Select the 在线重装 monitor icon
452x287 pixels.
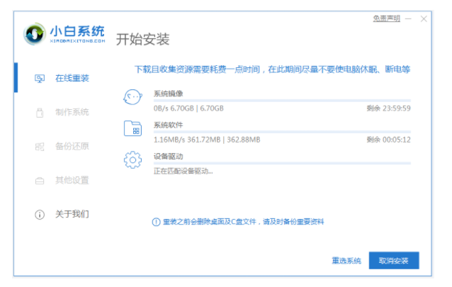[40, 79]
